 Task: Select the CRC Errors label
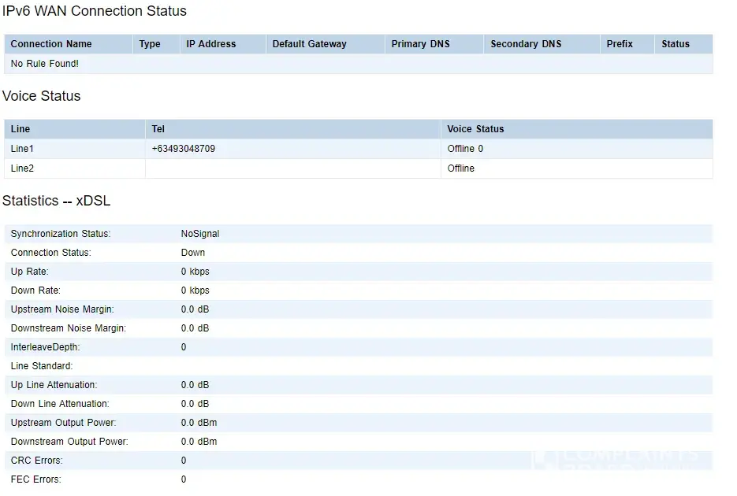[x=36, y=461]
